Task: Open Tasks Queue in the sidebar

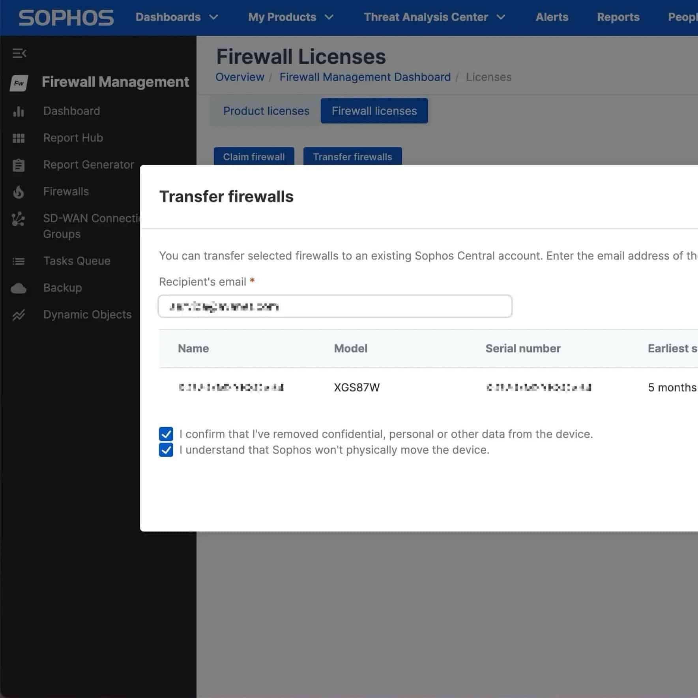Action: point(77,261)
